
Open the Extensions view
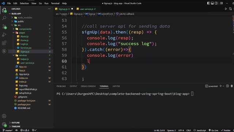point(4,43)
